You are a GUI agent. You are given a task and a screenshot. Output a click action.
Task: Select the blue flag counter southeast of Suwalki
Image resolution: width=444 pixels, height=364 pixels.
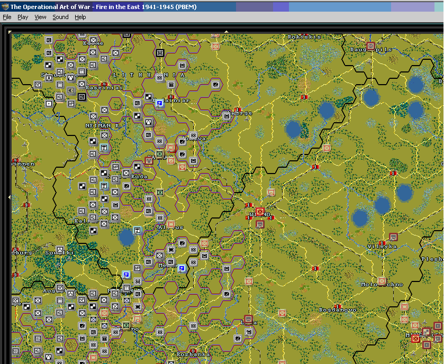coord(126,275)
